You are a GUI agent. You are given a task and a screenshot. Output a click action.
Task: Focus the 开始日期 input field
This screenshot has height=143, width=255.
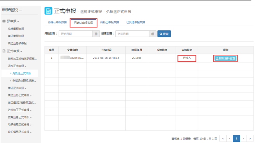(76, 34)
